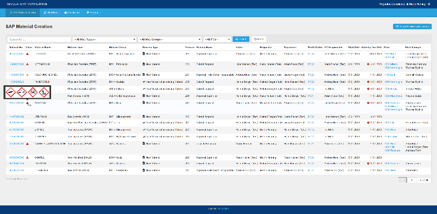Sort by Activity Due Date column header

pos(372,47)
